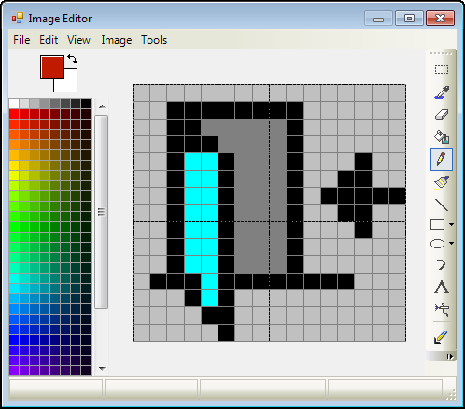Choose the paint bucket fill tool
The height and width of the screenshot is (409, 465).
(x=442, y=137)
